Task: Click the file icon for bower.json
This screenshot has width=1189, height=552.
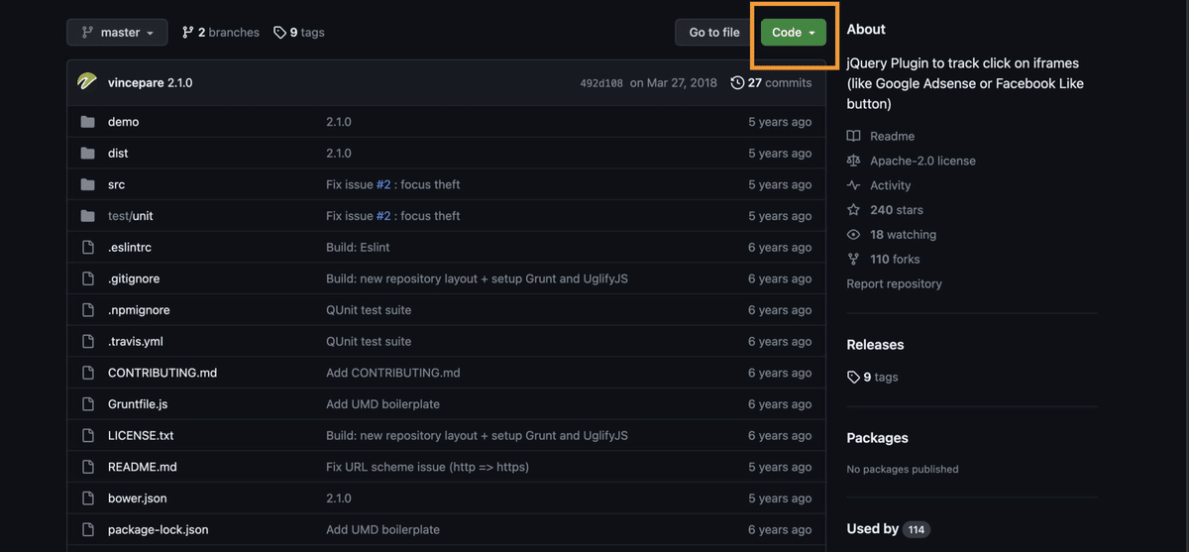Action: coord(87,498)
